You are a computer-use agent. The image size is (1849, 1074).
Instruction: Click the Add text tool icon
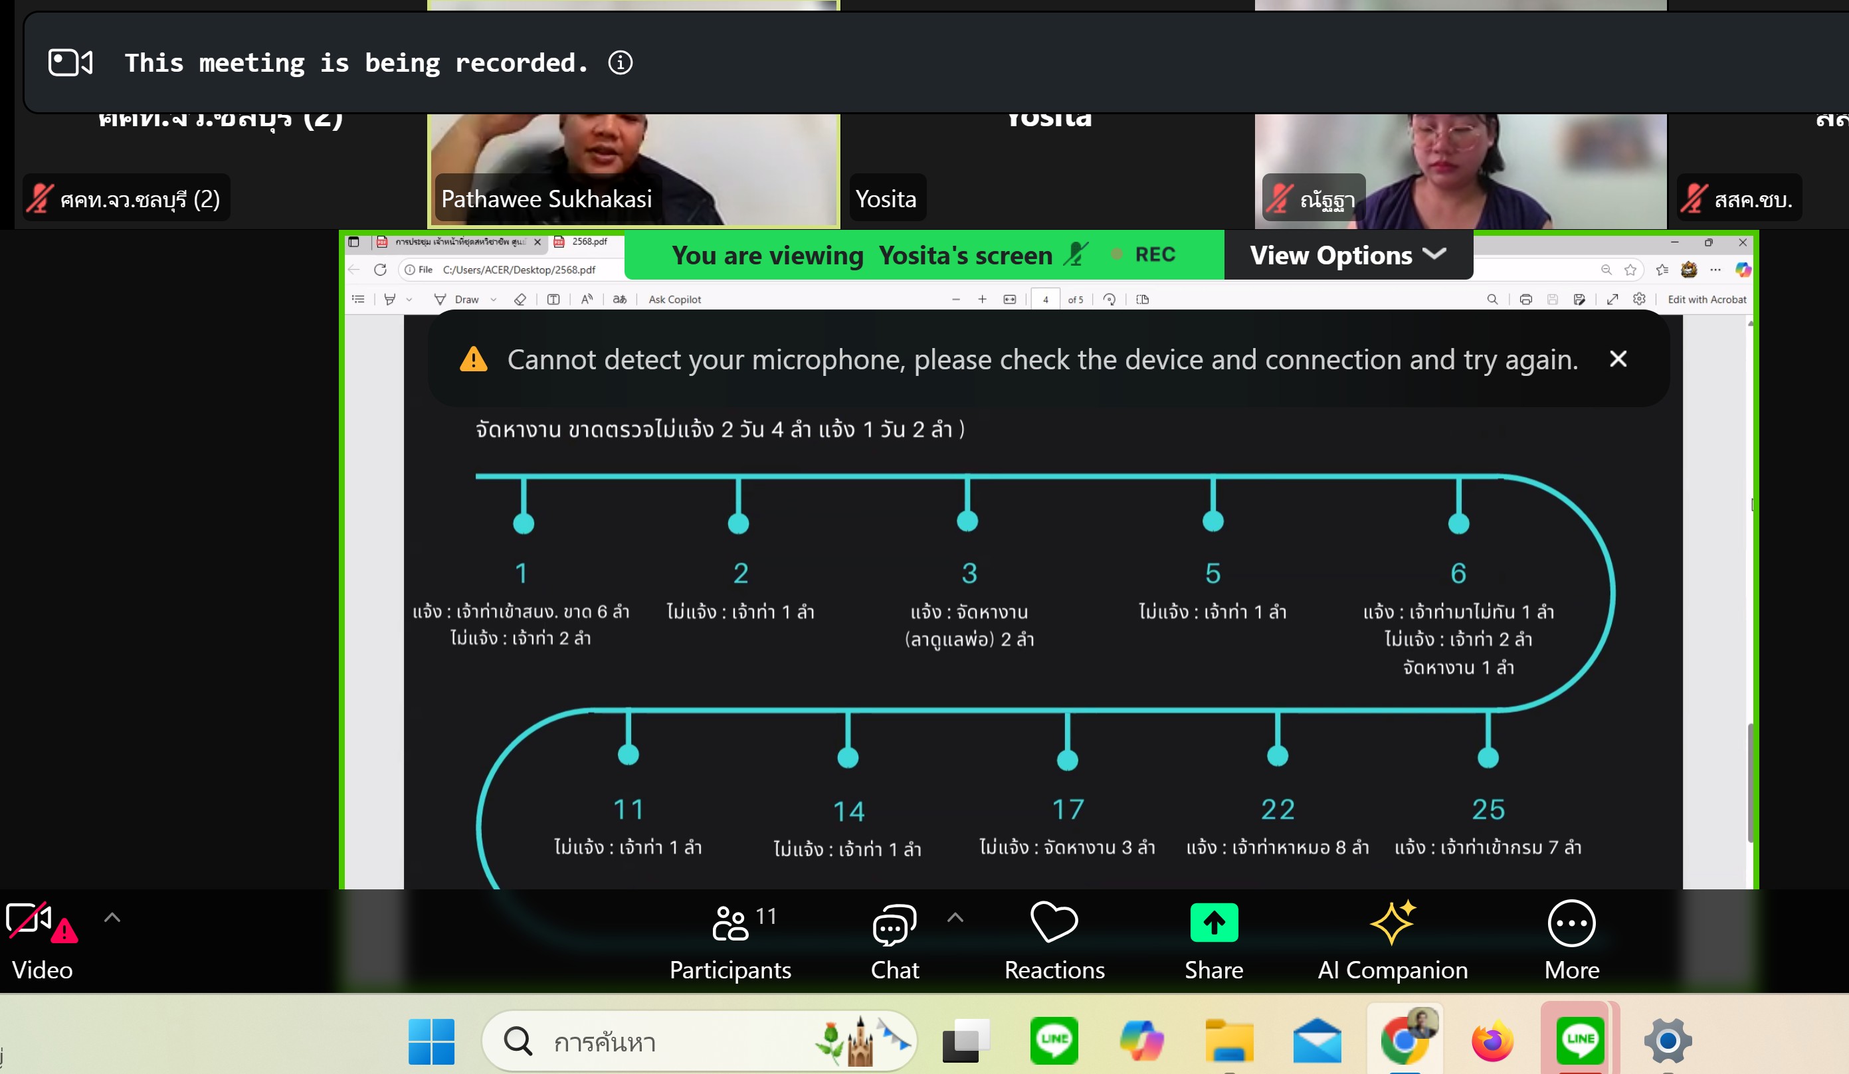[554, 300]
